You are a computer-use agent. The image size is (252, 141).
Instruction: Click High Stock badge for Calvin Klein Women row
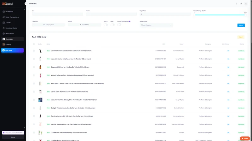[241, 91]
